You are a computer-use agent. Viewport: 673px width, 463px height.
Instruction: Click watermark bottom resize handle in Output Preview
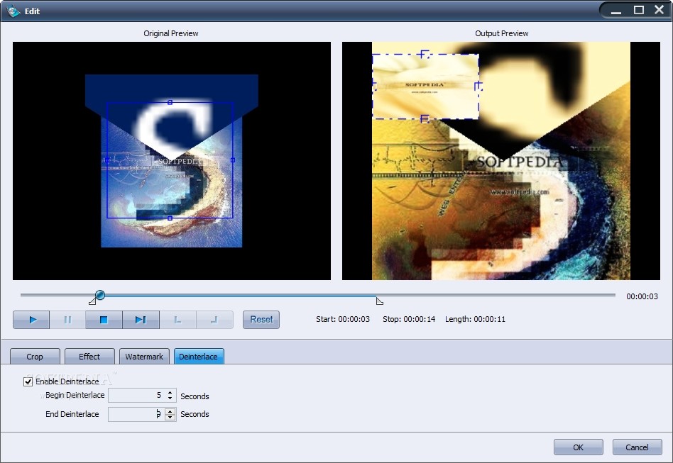(x=424, y=118)
